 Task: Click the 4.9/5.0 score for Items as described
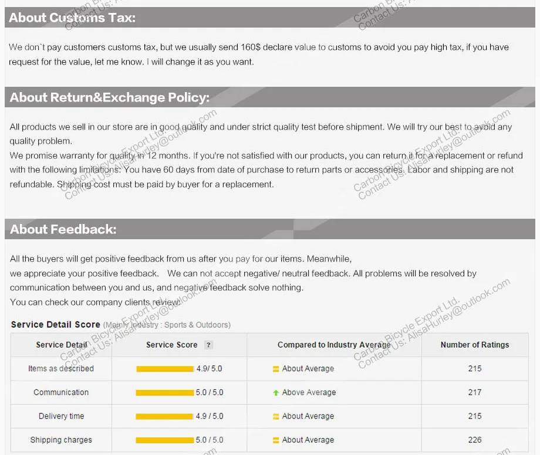(209, 369)
